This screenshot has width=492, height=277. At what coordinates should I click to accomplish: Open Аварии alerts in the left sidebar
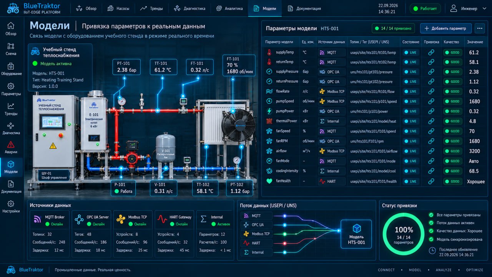click(11, 148)
